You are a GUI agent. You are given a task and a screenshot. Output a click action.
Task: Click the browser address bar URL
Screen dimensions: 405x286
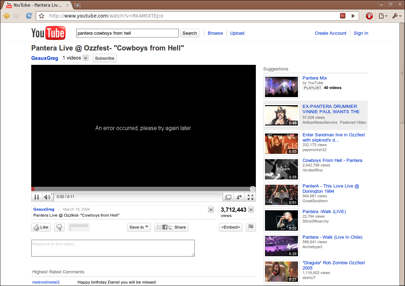(x=106, y=16)
